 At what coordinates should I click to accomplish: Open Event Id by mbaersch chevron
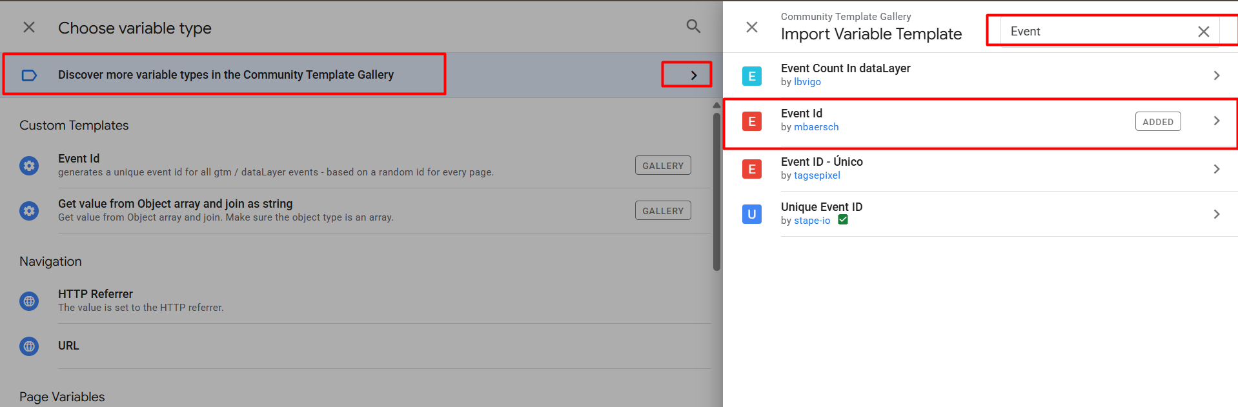click(1216, 121)
